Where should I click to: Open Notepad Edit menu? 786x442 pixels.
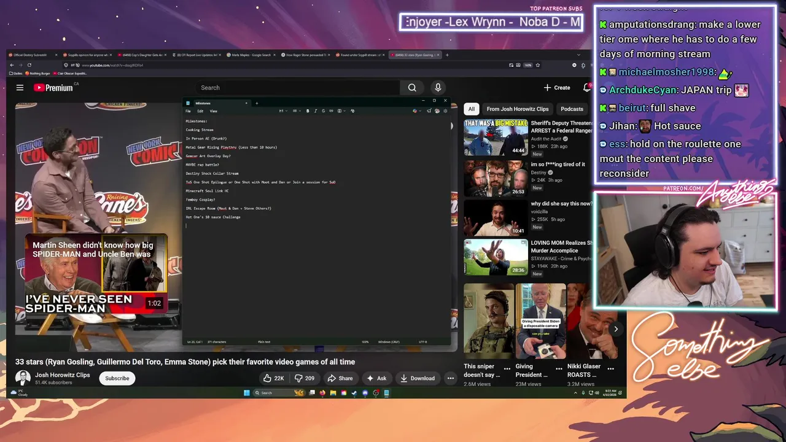tap(200, 111)
